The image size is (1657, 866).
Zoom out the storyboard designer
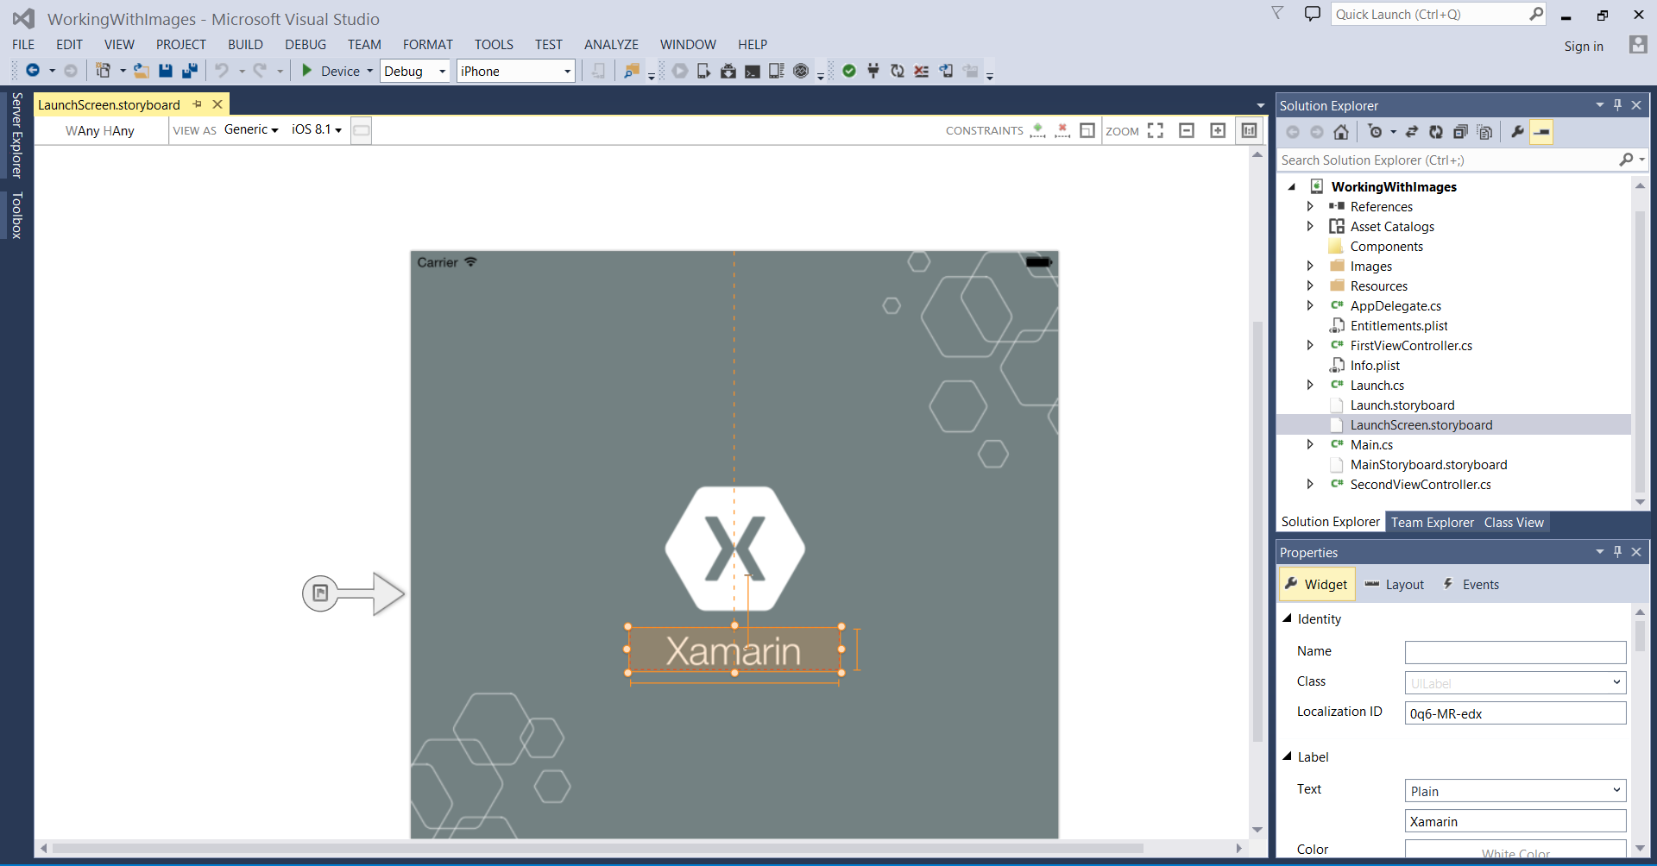pos(1187,130)
